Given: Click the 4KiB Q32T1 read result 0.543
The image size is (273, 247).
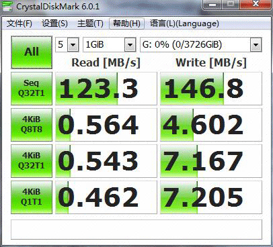Looking at the screenshot, I should 106,161.
